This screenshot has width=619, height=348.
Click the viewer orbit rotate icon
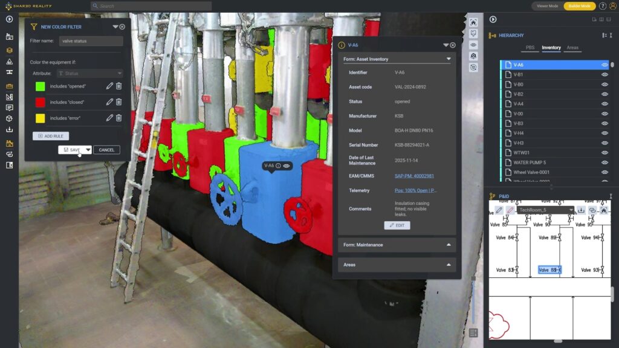click(473, 68)
